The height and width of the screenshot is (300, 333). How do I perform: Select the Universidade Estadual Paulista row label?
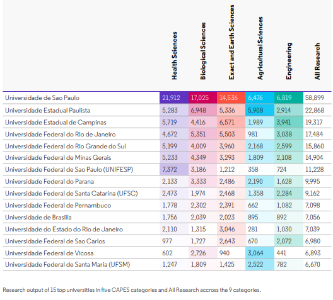point(47,110)
